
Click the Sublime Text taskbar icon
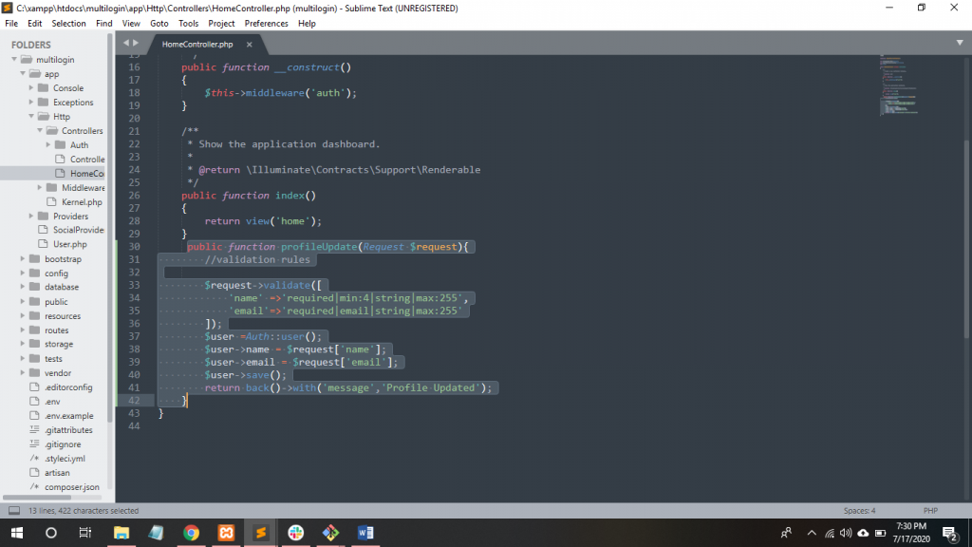click(x=260, y=533)
